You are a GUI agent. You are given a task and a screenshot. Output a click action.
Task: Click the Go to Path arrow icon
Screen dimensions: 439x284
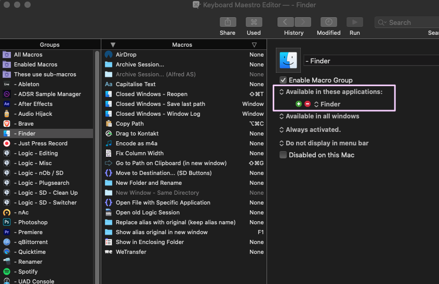click(109, 163)
